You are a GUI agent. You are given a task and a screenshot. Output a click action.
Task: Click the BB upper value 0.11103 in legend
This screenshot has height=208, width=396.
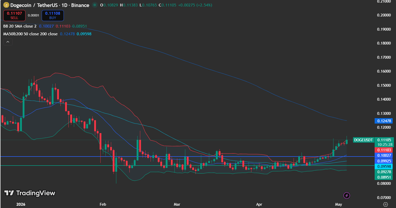tap(63, 26)
